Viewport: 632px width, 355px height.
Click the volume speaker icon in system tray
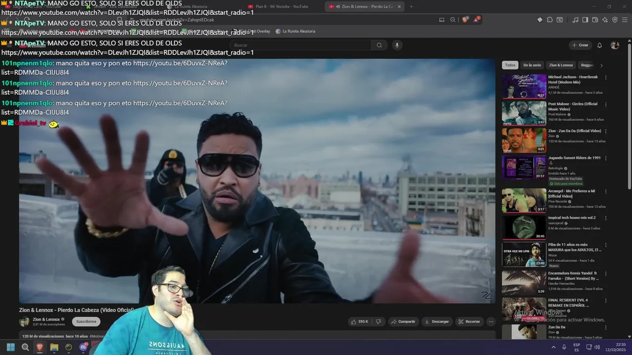(597, 347)
